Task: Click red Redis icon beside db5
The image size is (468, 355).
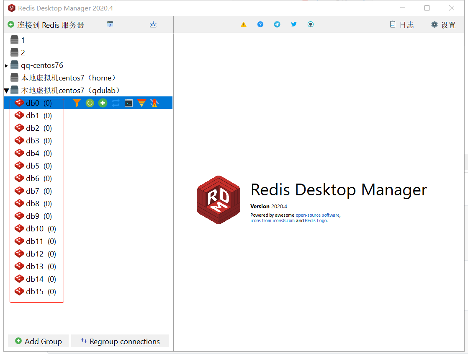Action: click(19, 165)
